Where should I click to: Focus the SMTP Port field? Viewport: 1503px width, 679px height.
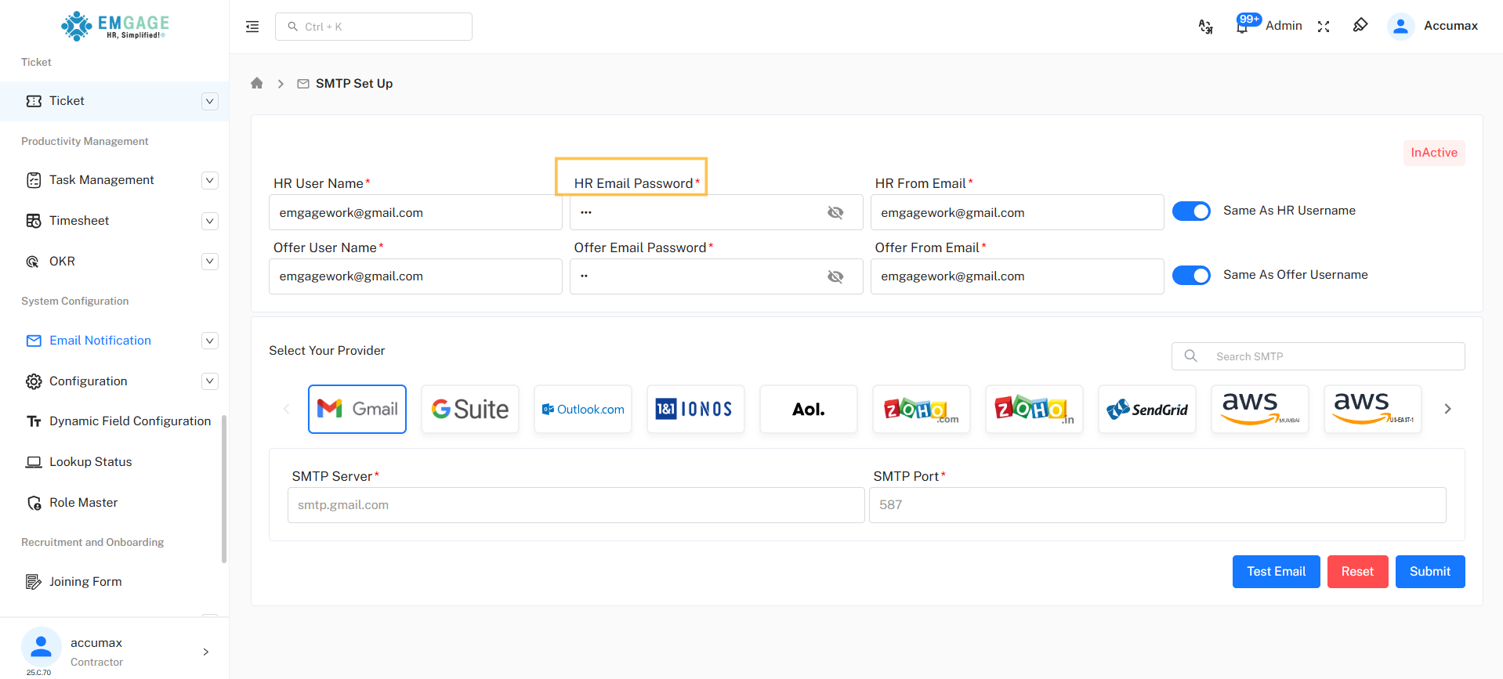(x=1157, y=505)
